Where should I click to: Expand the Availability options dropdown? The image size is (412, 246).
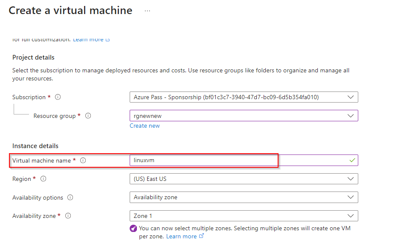point(244,197)
